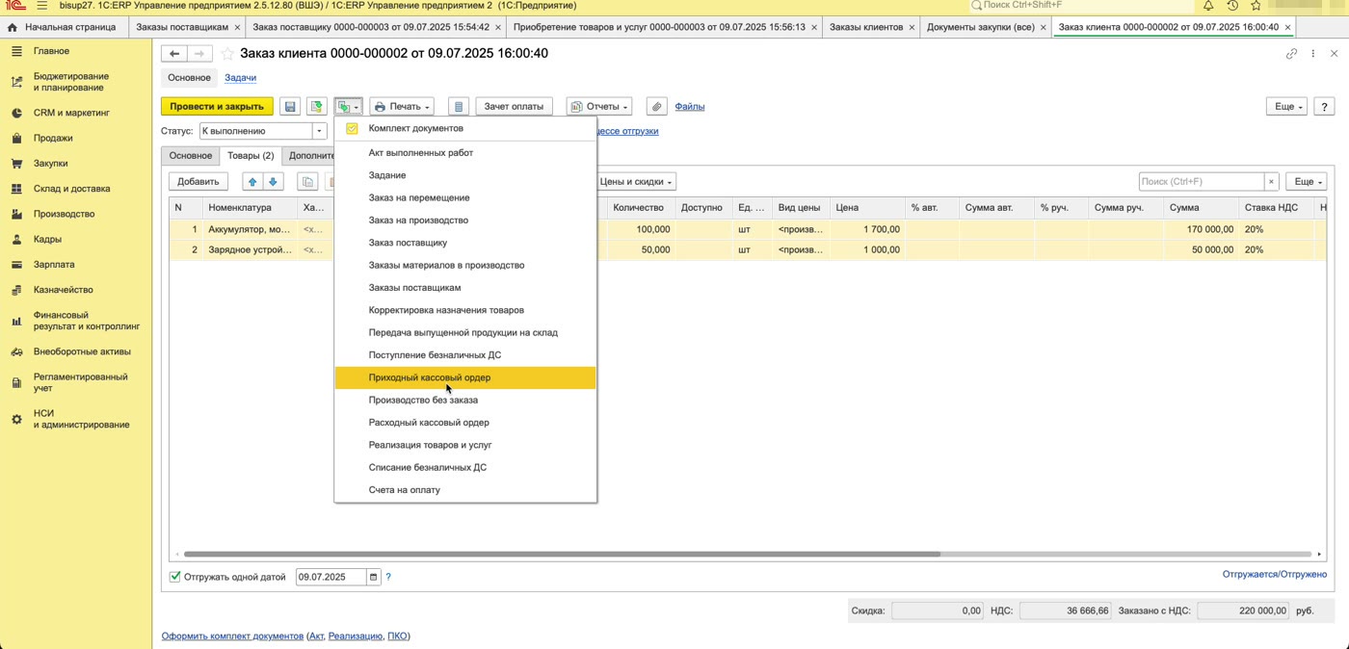This screenshot has width=1349, height=649.
Task: Mark the order as favorite with the star
Action: pyautogui.click(x=227, y=54)
